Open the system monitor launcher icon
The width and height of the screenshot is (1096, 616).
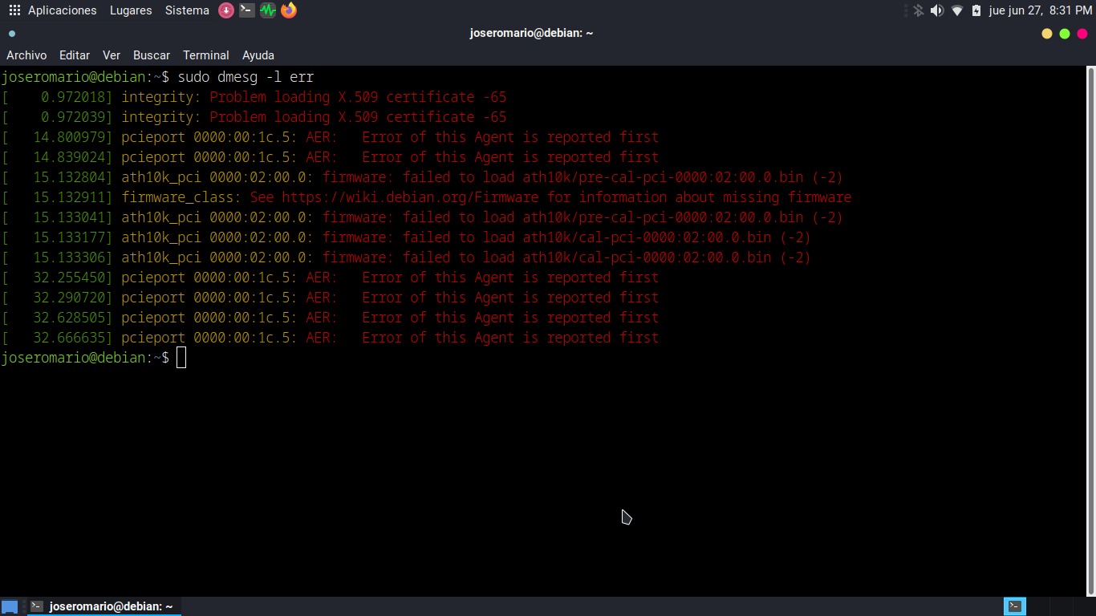(x=268, y=10)
